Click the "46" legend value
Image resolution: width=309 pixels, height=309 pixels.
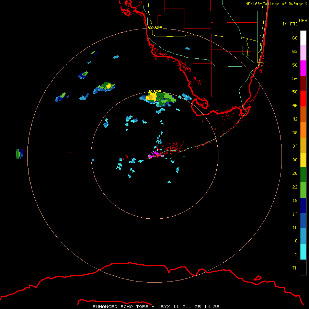pyautogui.click(x=295, y=106)
